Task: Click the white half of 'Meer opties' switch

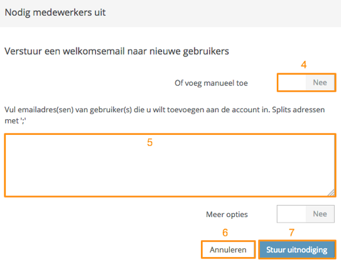Action: (x=291, y=214)
